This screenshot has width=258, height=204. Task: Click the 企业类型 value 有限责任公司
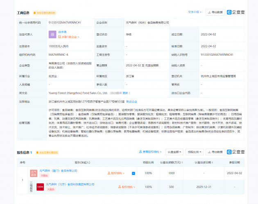(x=70, y=66)
